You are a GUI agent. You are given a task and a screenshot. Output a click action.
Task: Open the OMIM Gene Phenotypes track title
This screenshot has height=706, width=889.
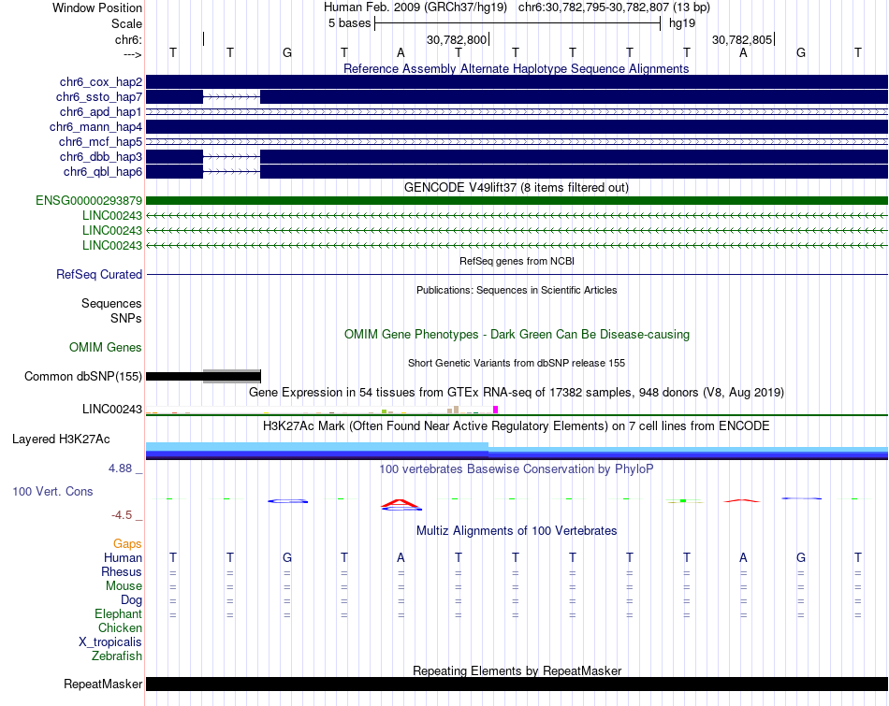pos(517,335)
